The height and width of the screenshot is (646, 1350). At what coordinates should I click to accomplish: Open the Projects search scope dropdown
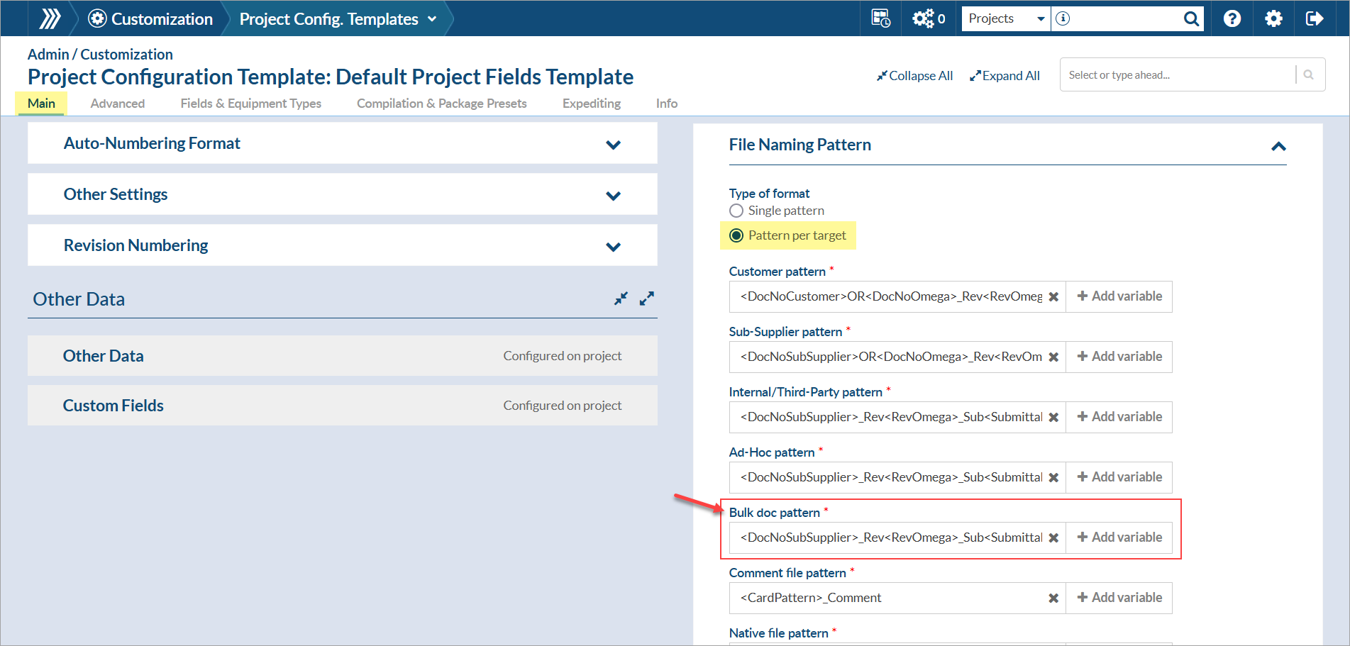pos(1006,18)
